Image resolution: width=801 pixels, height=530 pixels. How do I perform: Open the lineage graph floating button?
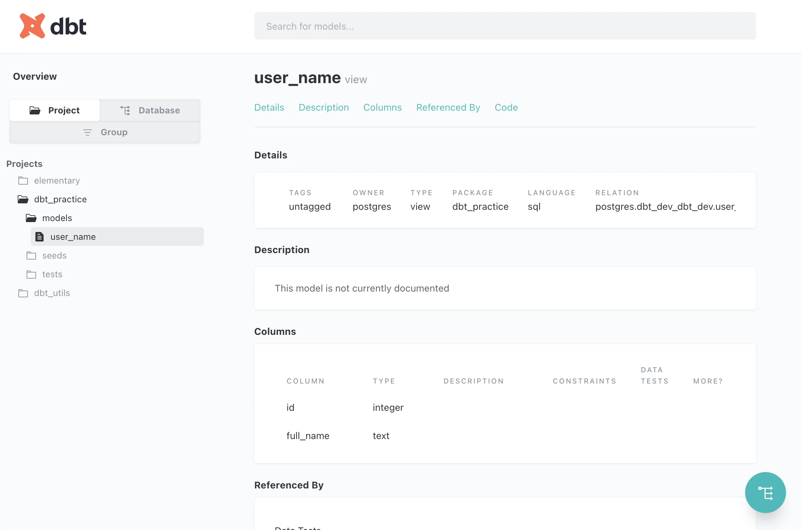pyautogui.click(x=765, y=493)
